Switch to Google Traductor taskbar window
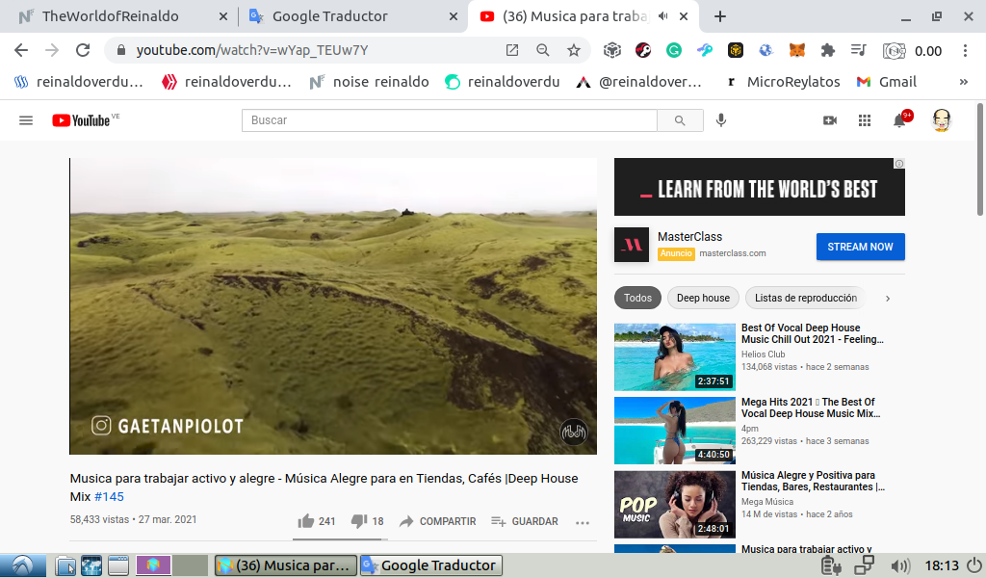The width and height of the screenshot is (986, 578). 431,565
